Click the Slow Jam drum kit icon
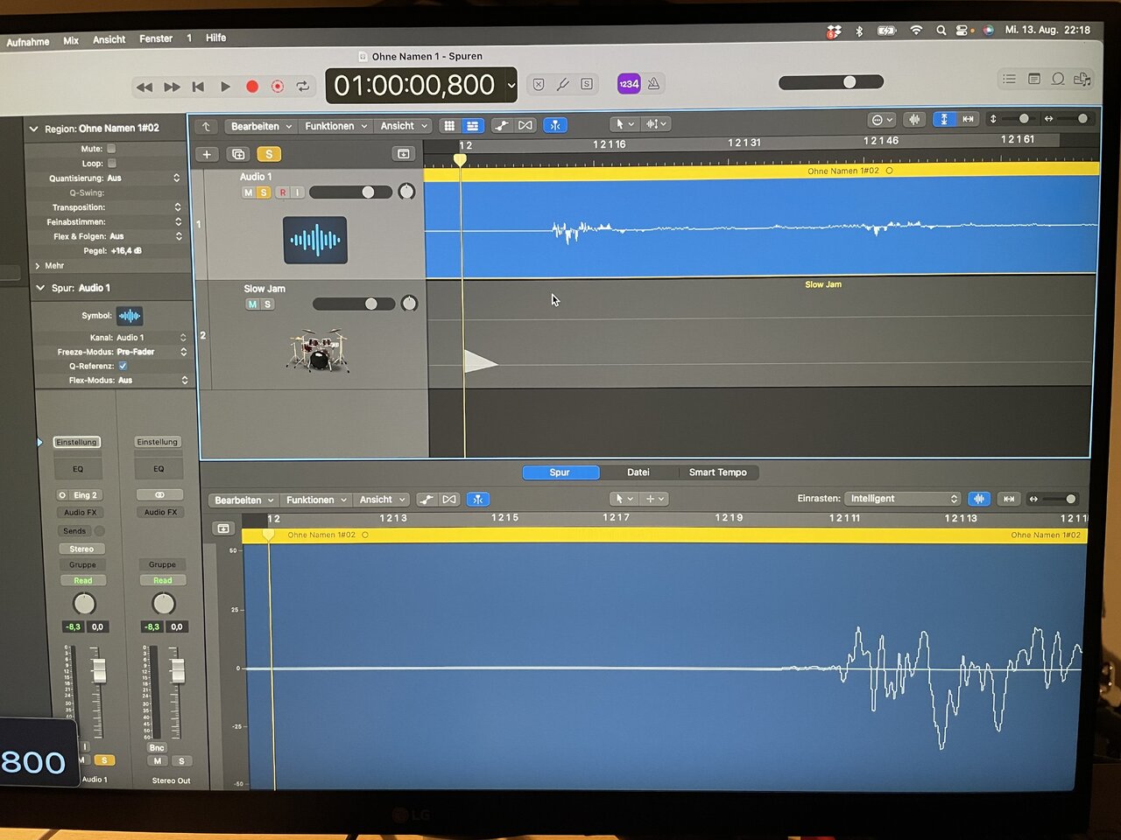This screenshot has width=1121, height=840. click(318, 350)
